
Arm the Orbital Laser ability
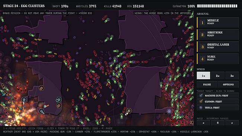coord(218,46)
